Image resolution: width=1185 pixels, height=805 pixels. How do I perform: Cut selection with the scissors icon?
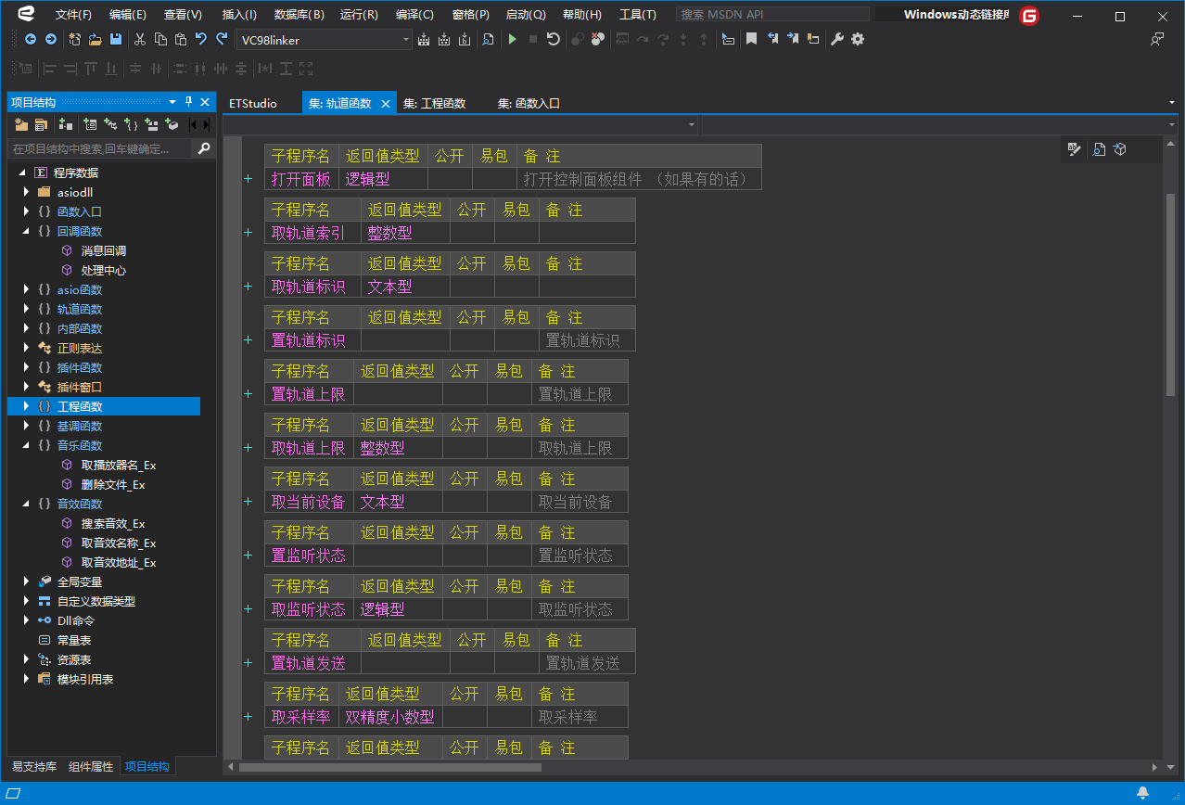click(x=140, y=39)
